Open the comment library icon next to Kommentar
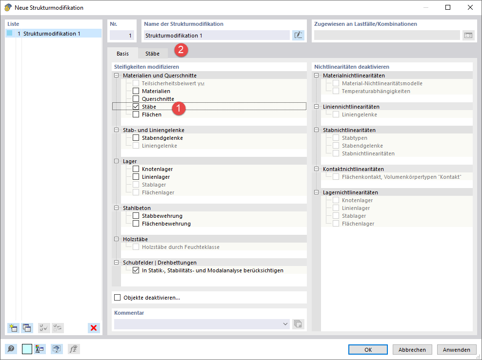482x360 pixels. tap(298, 324)
